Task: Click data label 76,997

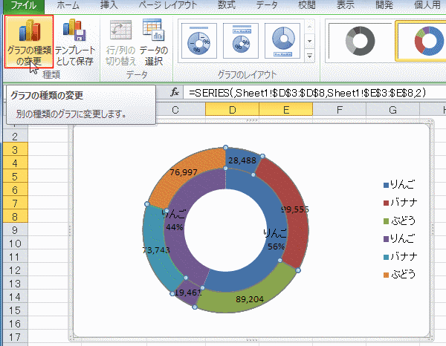Action: pyautogui.click(x=184, y=172)
